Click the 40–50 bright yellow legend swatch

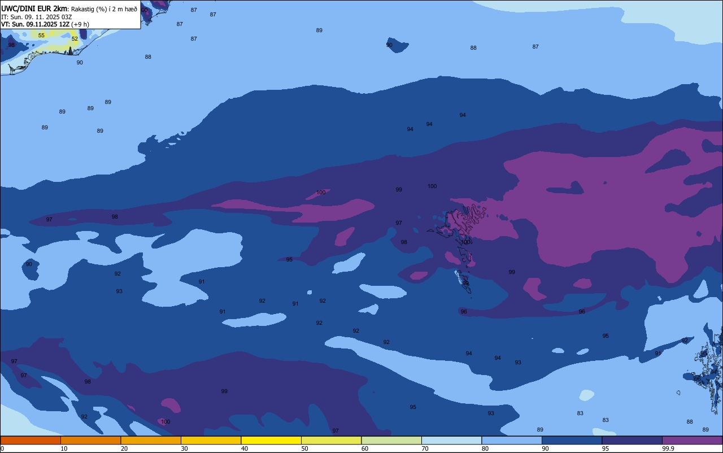tap(271, 440)
